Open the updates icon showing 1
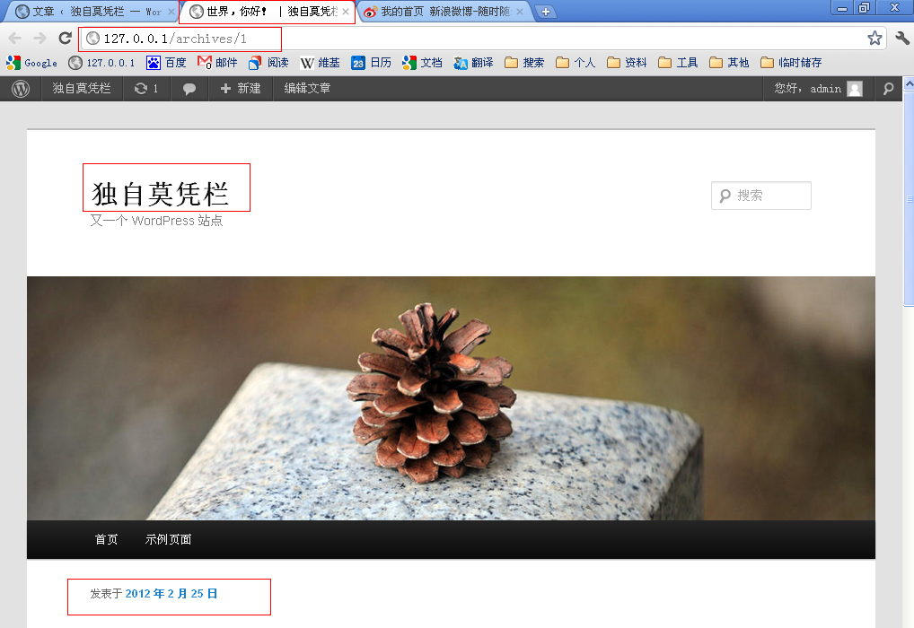Screen dimensions: 914x628 click(146, 89)
